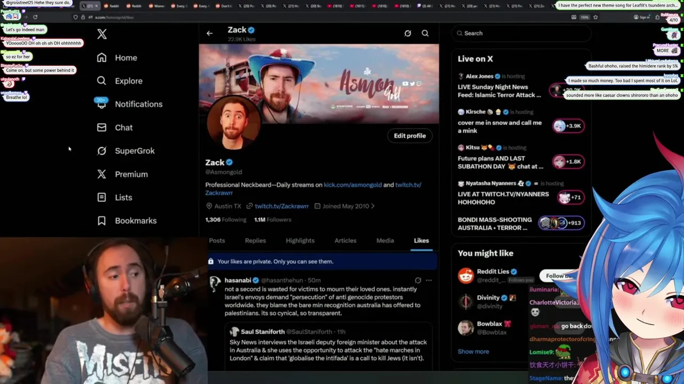The image size is (684, 384).
Task: Expand Joined May 2010 details chevron
Action: (x=373, y=206)
